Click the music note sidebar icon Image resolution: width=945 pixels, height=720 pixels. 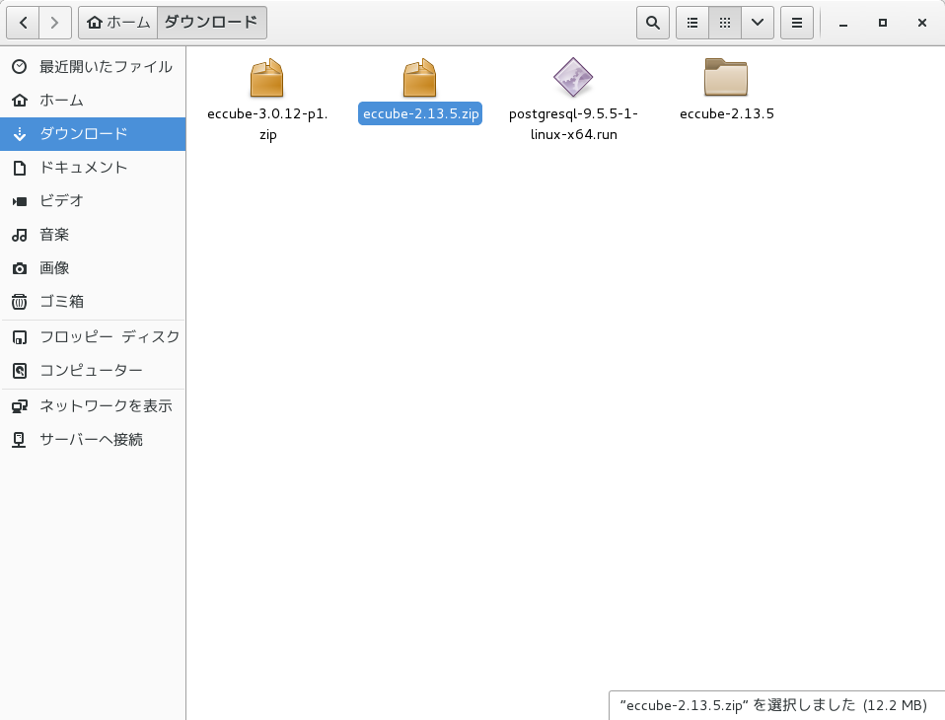coord(20,235)
